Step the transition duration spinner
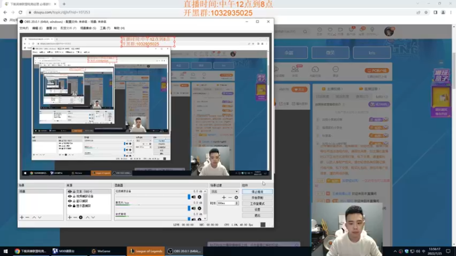This screenshot has height=256, width=456. click(237, 203)
